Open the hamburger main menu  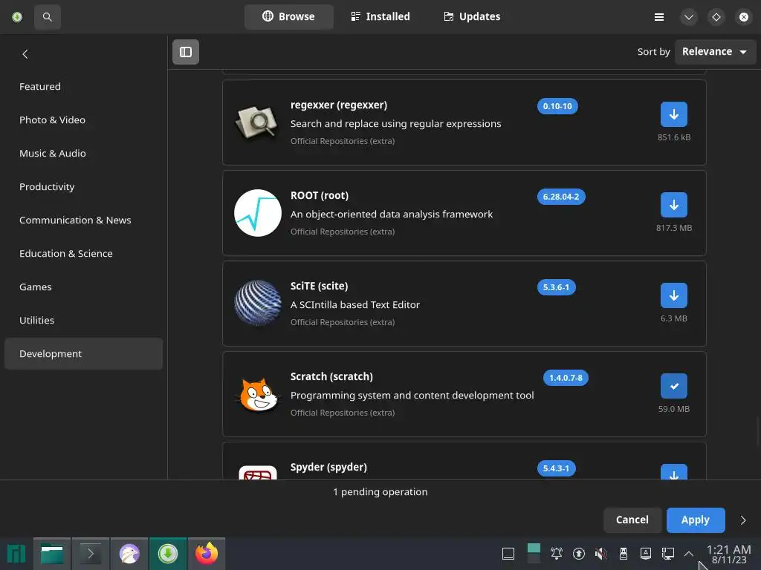[658, 18]
